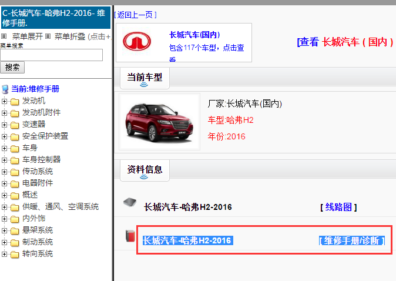Viewport: 396px width, 281px height.
Task: Expand the 车身控制器 tree node
Action: coord(4,160)
